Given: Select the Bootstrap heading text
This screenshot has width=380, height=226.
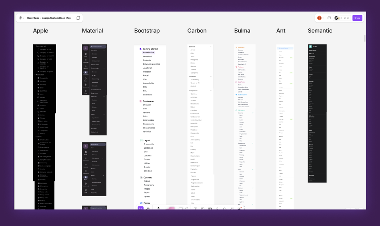Looking at the screenshot, I should tap(147, 31).
